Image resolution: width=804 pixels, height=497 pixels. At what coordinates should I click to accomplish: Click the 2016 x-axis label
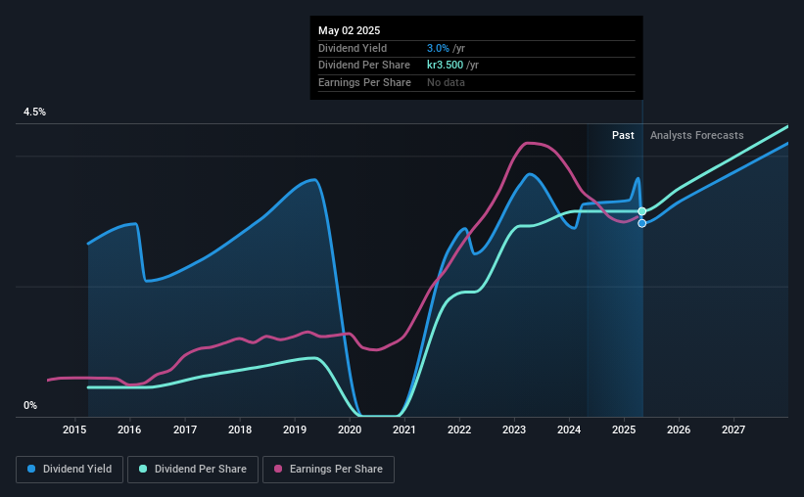tap(129, 429)
